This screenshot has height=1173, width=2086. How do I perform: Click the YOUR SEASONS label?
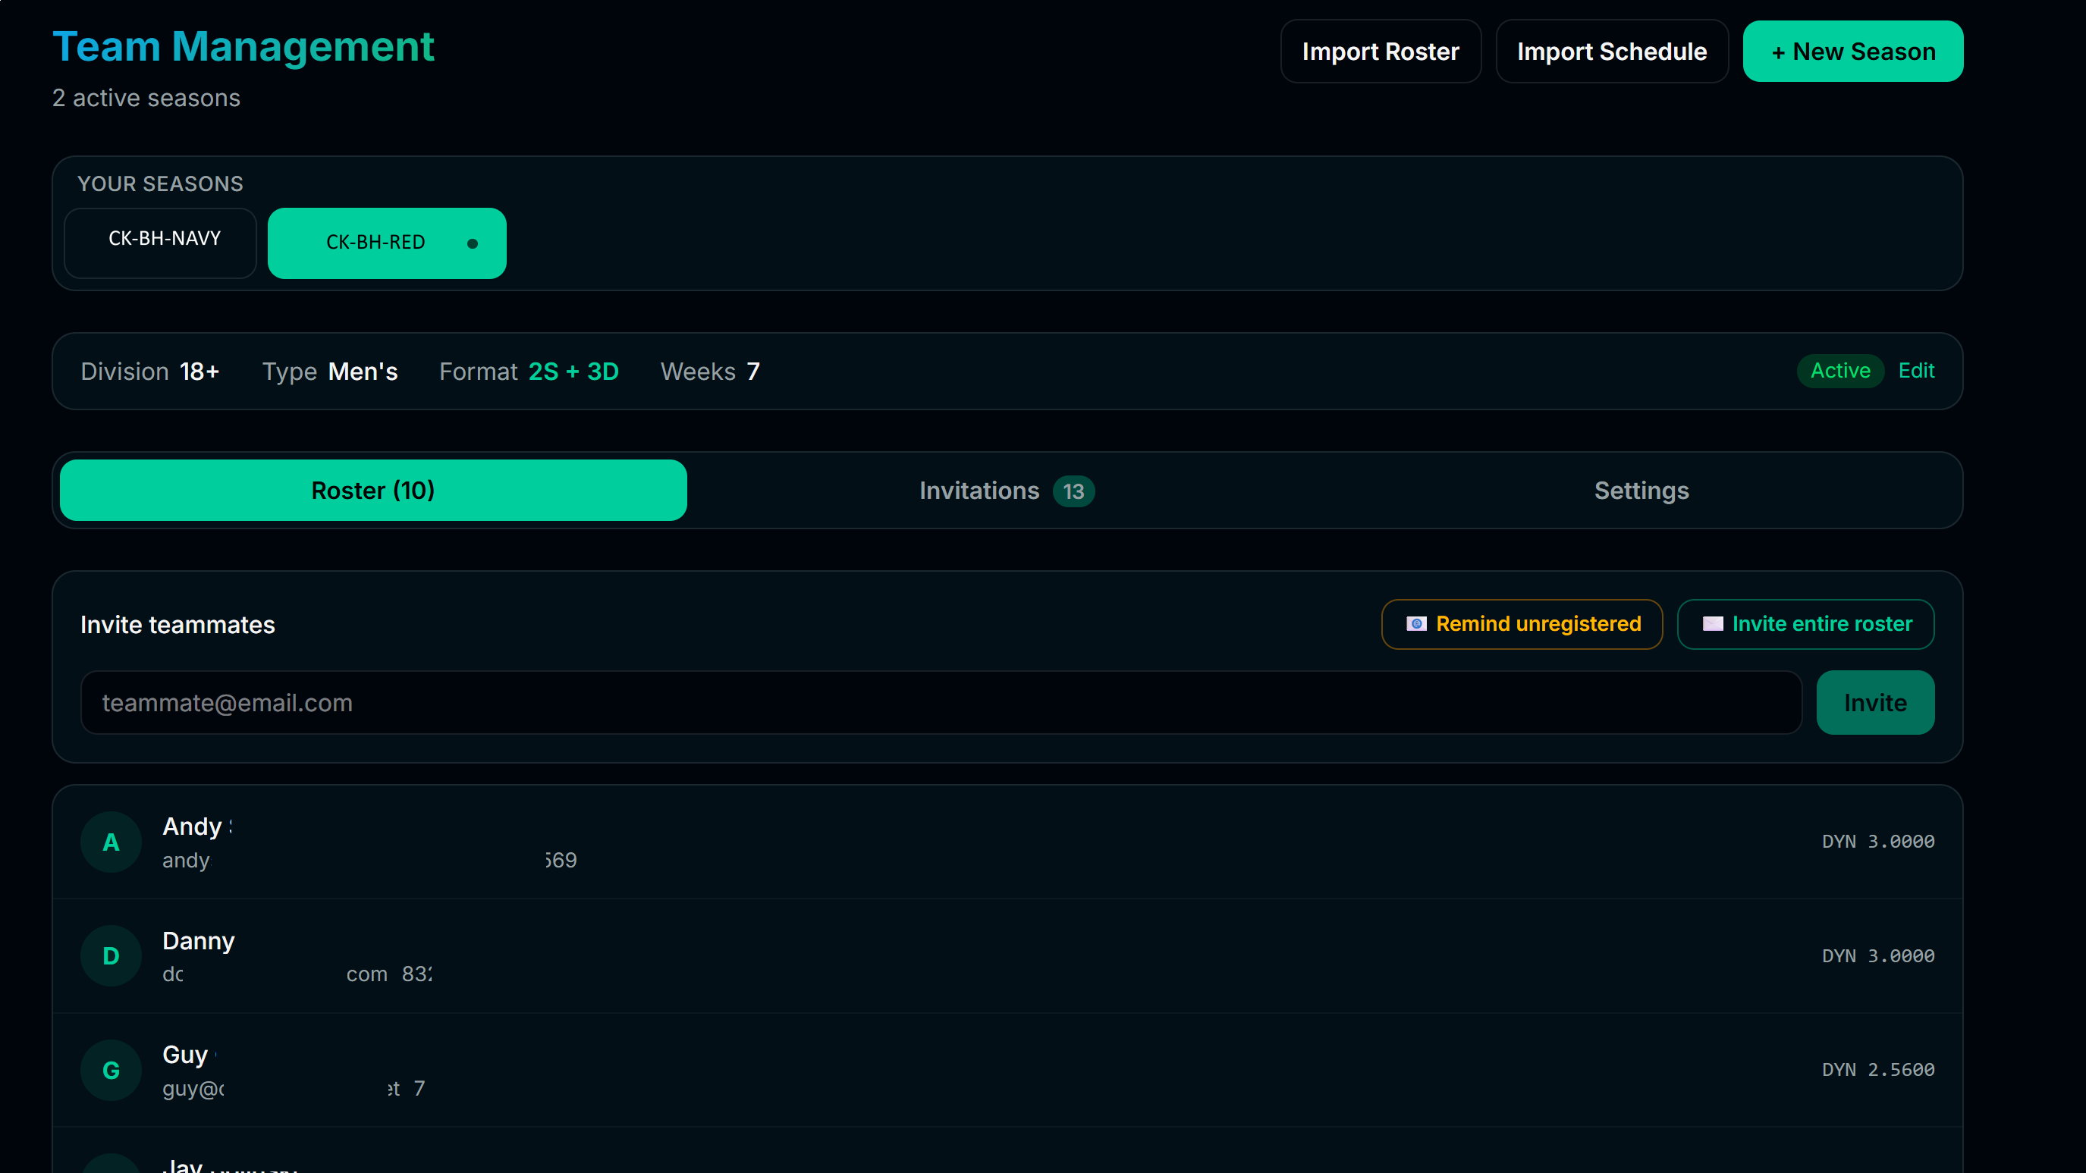[159, 183]
